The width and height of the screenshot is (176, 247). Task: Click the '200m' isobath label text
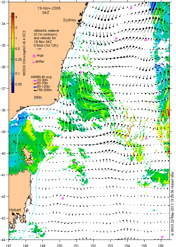[38, 97]
